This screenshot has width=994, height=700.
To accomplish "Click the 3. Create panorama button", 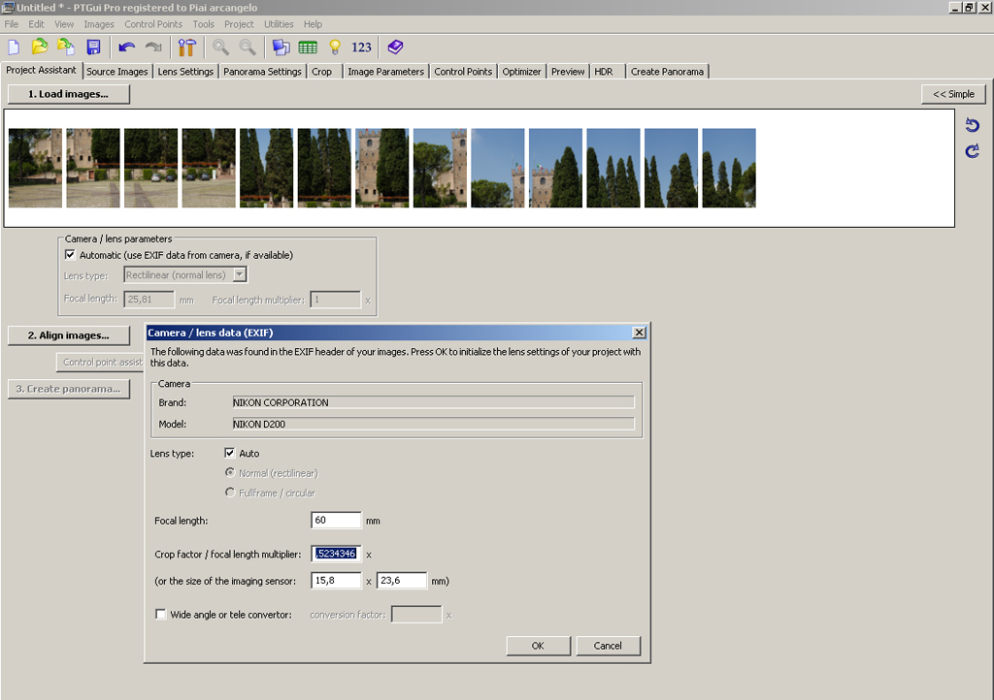I will 69,389.
